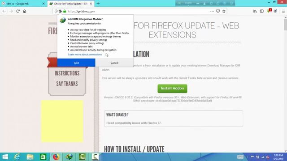287x161 pixels.
Task: Open Learn more about permissions link
Action: (85, 55)
